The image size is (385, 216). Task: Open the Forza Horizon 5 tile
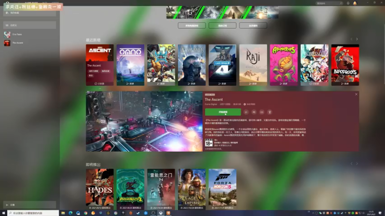pos(222,189)
